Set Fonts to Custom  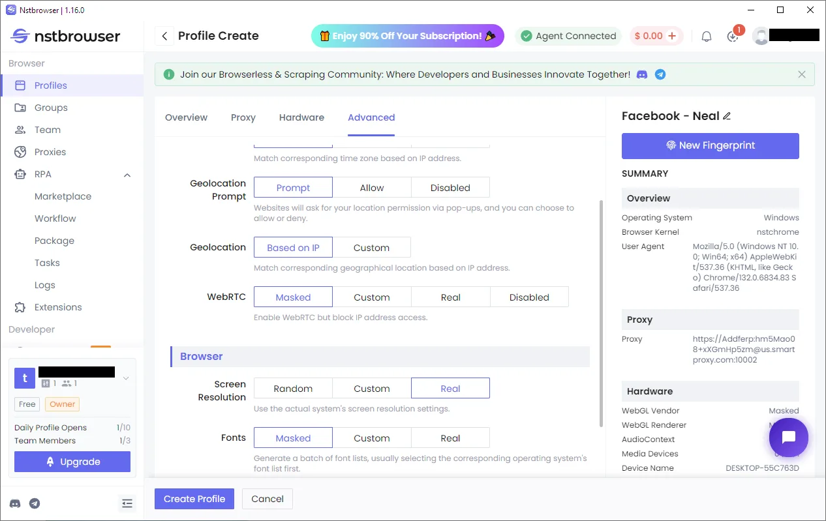(x=372, y=438)
